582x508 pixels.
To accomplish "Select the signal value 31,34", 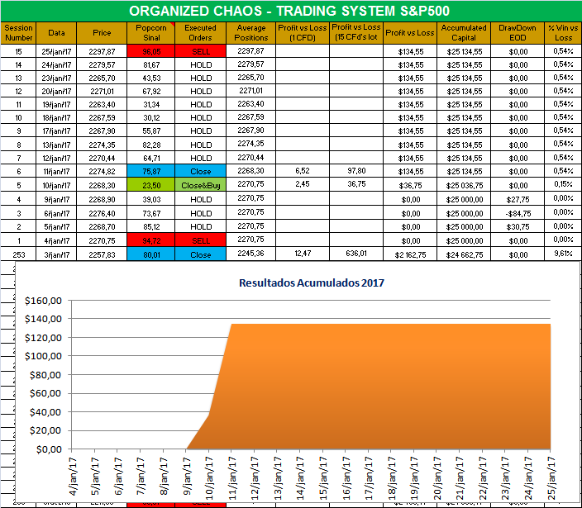I will point(150,104).
